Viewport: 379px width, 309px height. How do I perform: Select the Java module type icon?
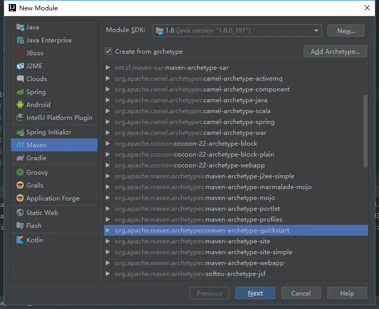coord(20,27)
